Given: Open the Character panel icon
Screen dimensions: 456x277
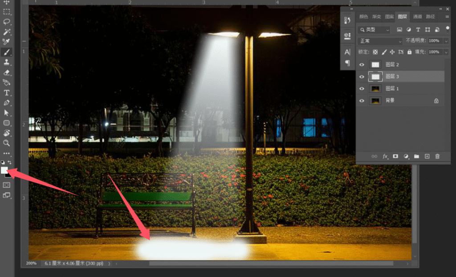Looking at the screenshot, I should (347, 52).
